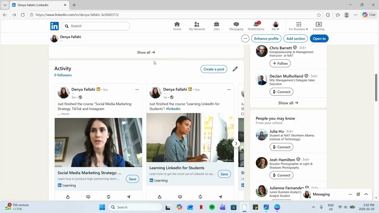This screenshot has width=379, height=213.
Task: Open options menu on the 3m post
Action: point(137,89)
